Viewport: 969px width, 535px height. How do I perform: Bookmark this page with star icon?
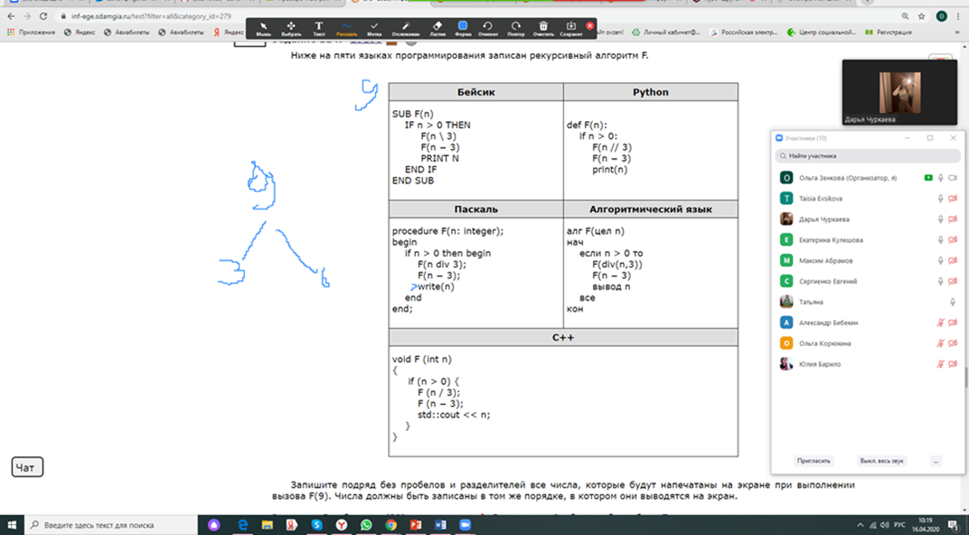[921, 16]
